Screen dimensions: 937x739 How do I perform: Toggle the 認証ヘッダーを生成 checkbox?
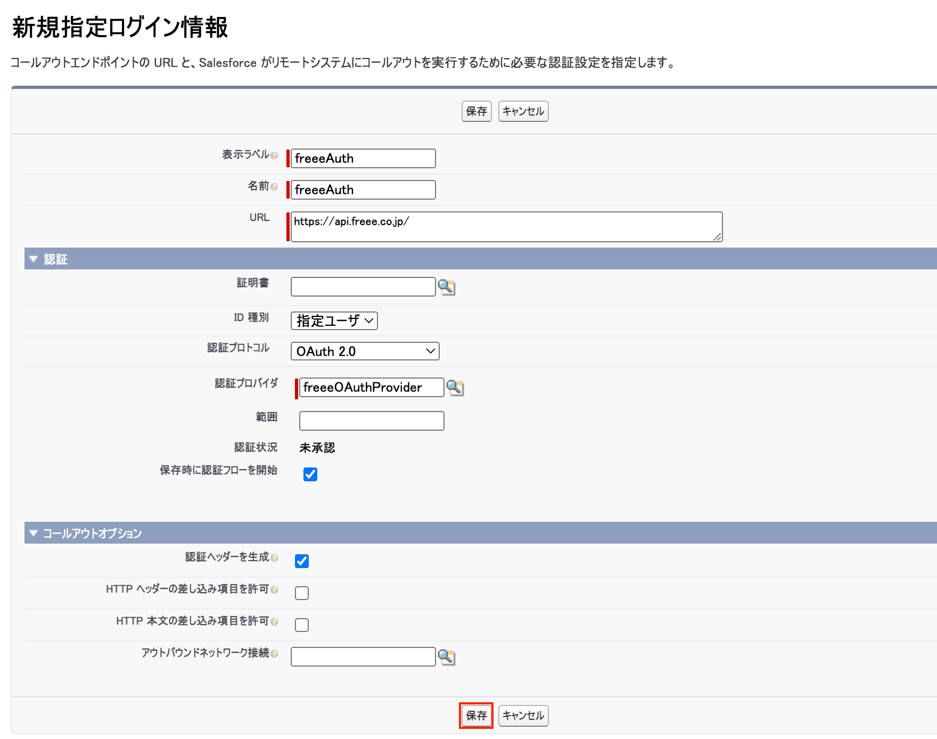(302, 561)
